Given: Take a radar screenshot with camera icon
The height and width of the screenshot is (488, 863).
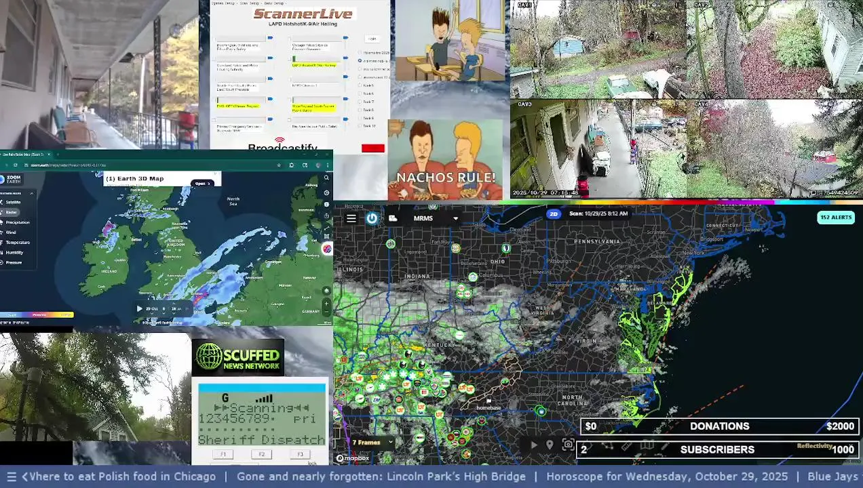Looking at the screenshot, I should (569, 445).
